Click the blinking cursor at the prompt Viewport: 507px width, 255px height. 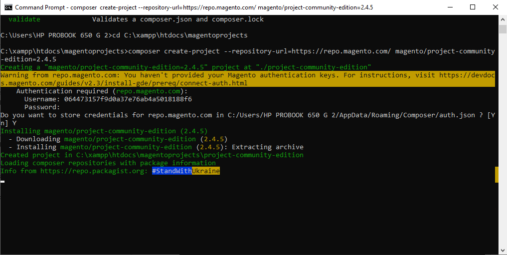pos(2,182)
